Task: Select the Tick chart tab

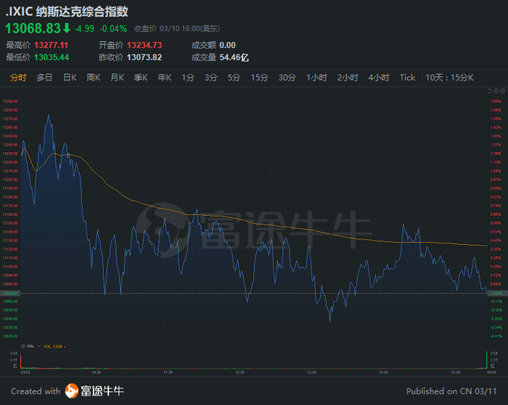Action: (407, 78)
